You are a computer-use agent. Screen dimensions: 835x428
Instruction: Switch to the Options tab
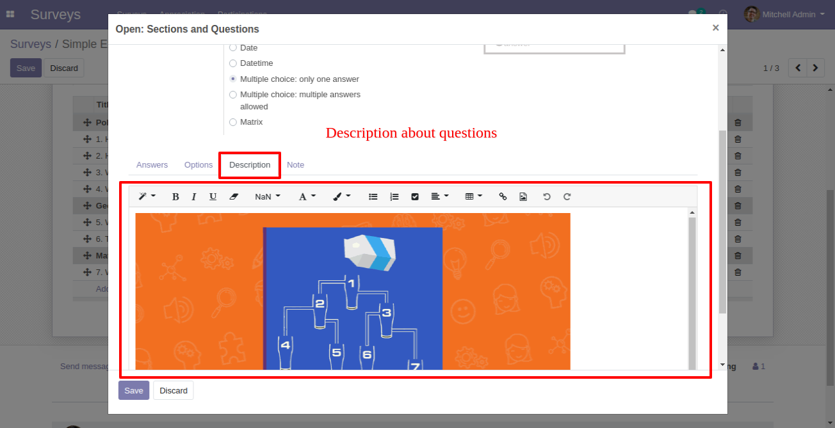[x=199, y=165]
